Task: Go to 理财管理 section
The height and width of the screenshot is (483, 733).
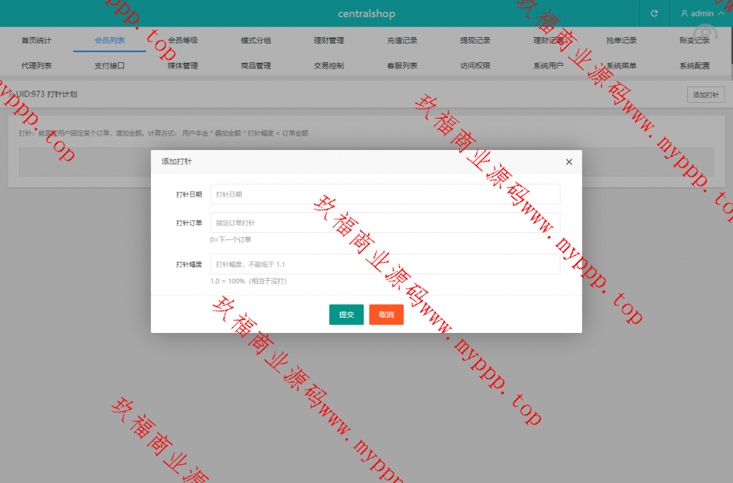Action: click(329, 41)
